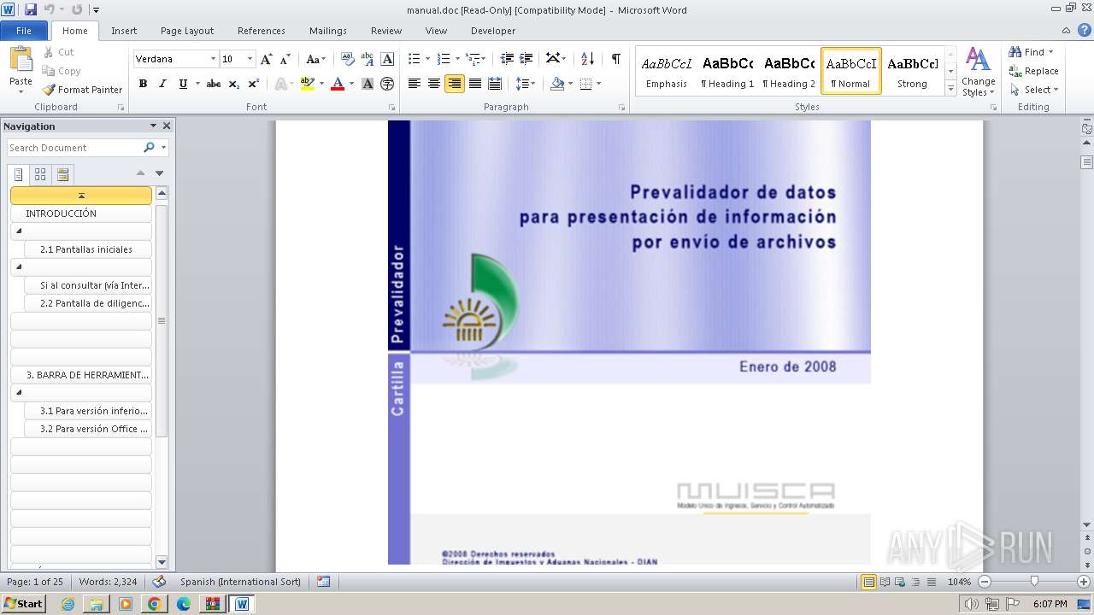The height and width of the screenshot is (615, 1094).
Task: Click Start button on taskbar
Action: 23,603
